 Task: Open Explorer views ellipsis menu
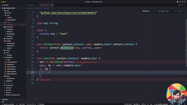point(23,5)
